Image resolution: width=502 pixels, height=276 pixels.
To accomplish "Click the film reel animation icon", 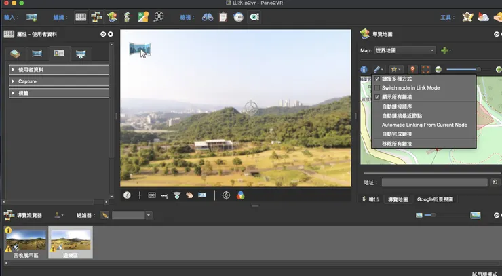I will point(158,16).
